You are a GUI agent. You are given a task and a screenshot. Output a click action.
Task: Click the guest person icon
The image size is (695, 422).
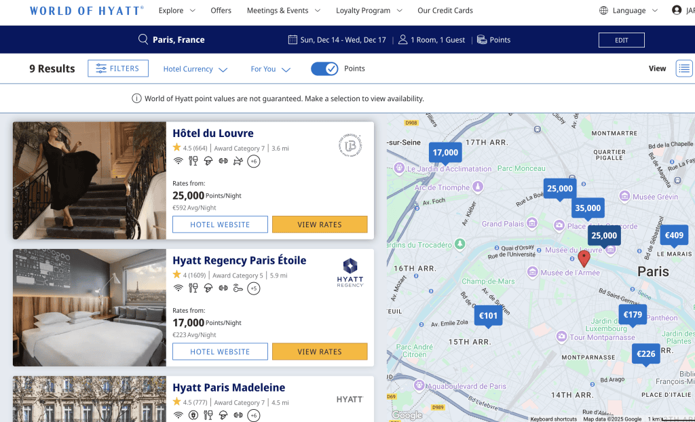click(402, 39)
